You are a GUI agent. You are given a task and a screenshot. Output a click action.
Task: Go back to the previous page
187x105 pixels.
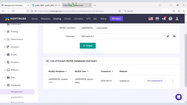point(3,11)
